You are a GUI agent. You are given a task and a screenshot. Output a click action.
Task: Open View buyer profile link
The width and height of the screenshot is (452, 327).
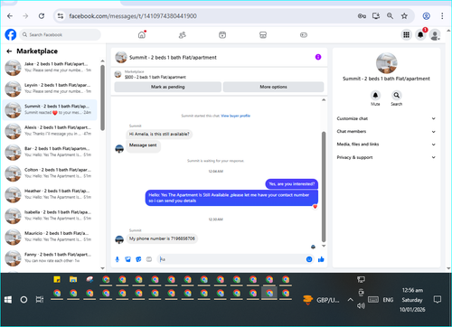(x=236, y=116)
